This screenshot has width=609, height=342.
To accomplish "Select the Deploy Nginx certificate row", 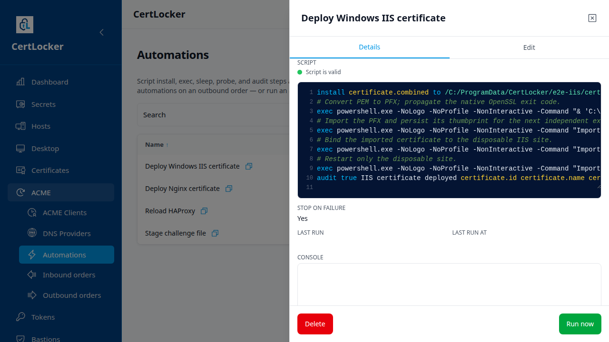I will pyautogui.click(x=213, y=189).
